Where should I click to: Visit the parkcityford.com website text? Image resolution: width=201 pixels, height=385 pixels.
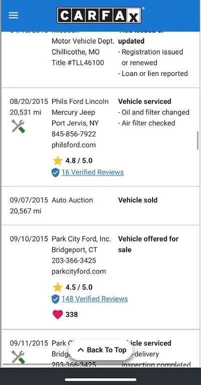click(x=78, y=272)
